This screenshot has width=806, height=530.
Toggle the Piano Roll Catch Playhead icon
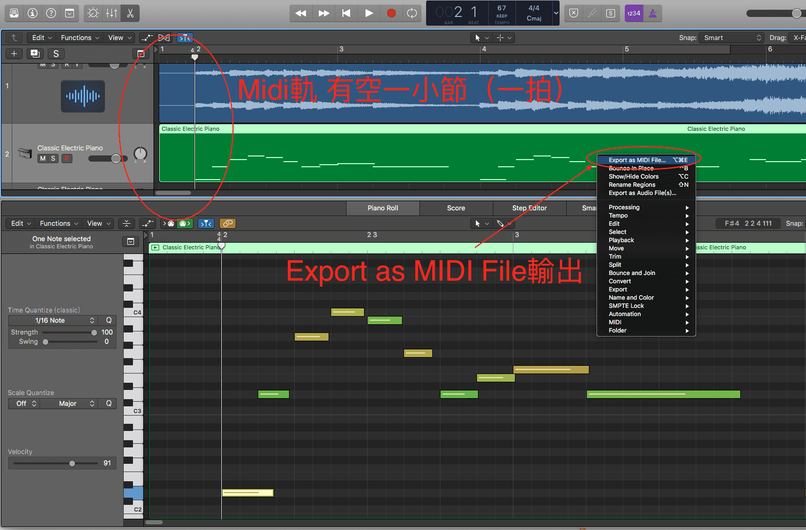coord(206,223)
